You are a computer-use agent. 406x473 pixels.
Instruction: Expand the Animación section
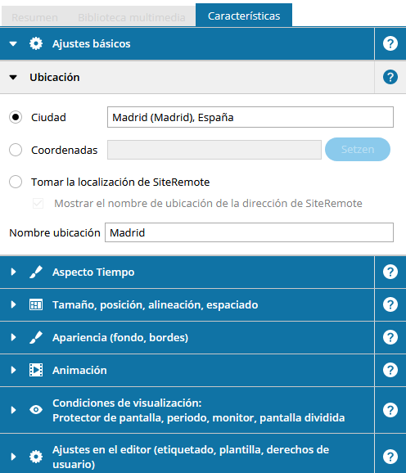point(13,370)
